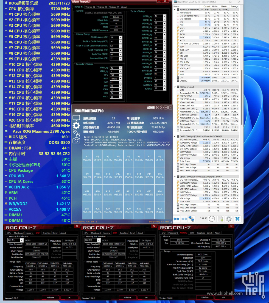
Task: Select memtest cell #32 showing 954.6%
Action: pyautogui.click(x=159, y=210)
